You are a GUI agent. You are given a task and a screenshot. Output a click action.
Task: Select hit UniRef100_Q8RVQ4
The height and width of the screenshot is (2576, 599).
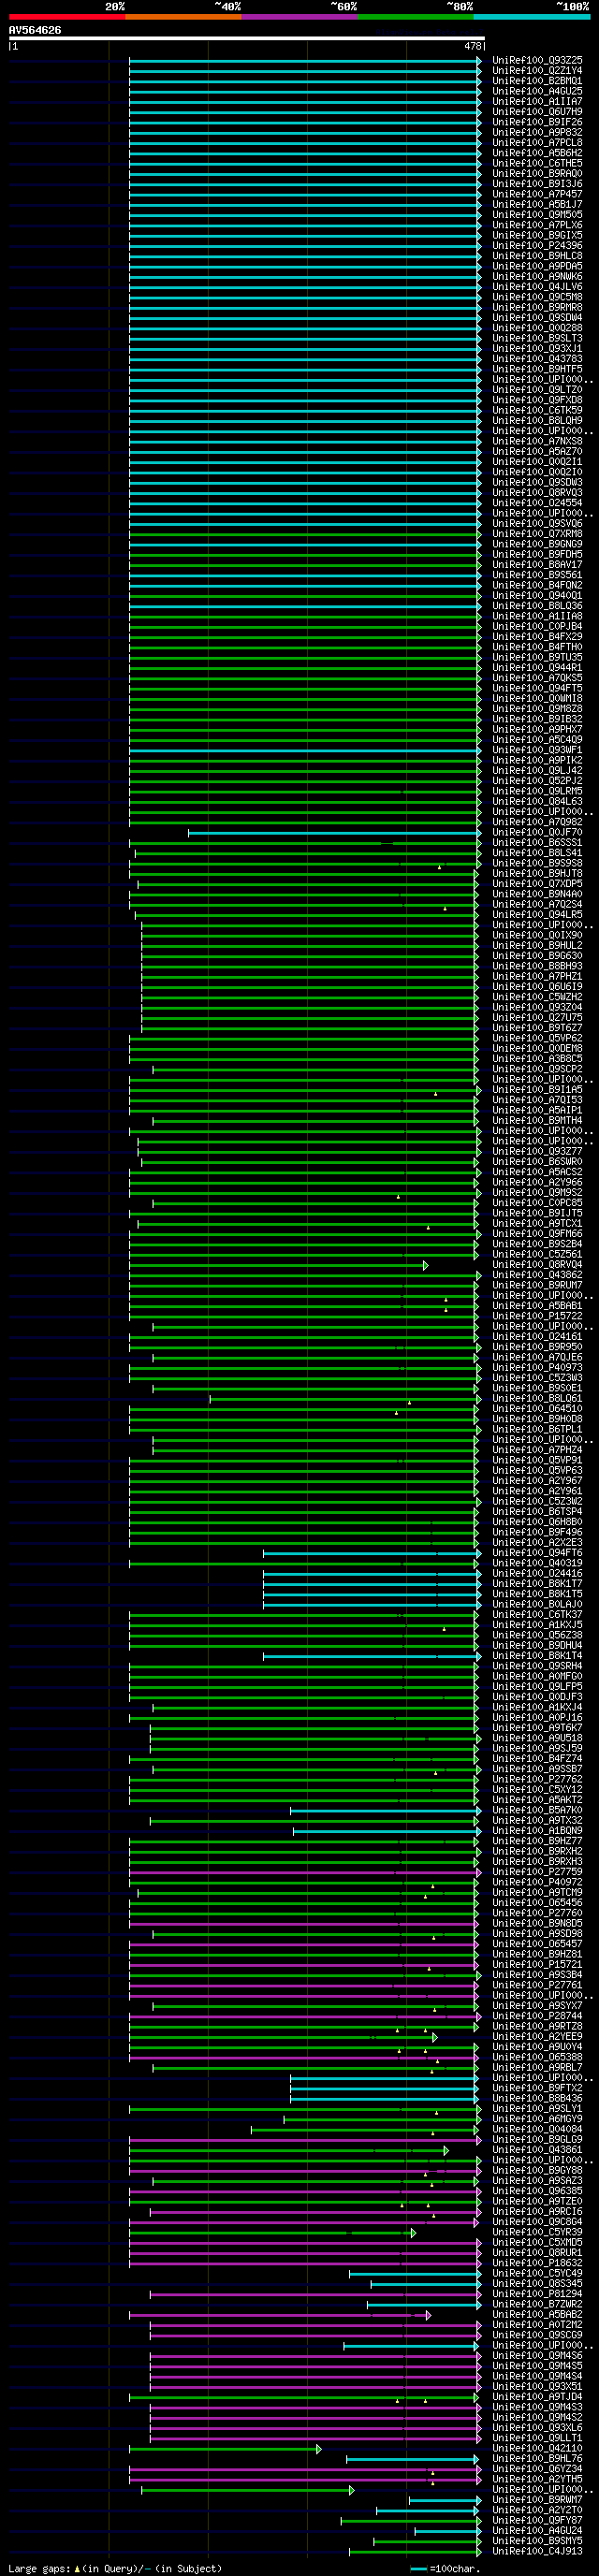(538, 1265)
